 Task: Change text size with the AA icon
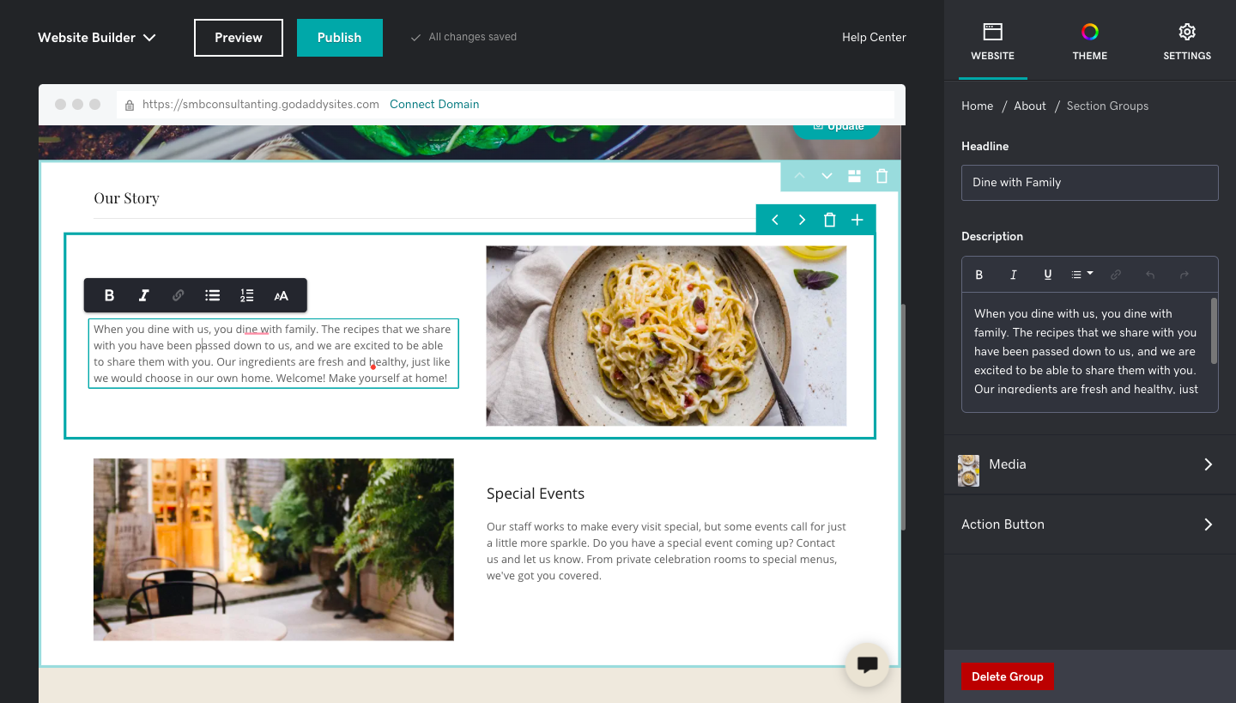pos(281,295)
